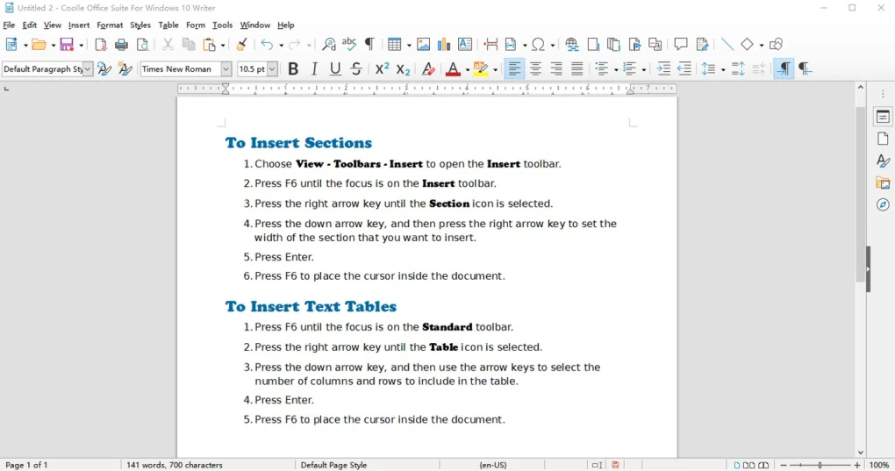
Task: Open the Format menu
Action: pyautogui.click(x=110, y=25)
